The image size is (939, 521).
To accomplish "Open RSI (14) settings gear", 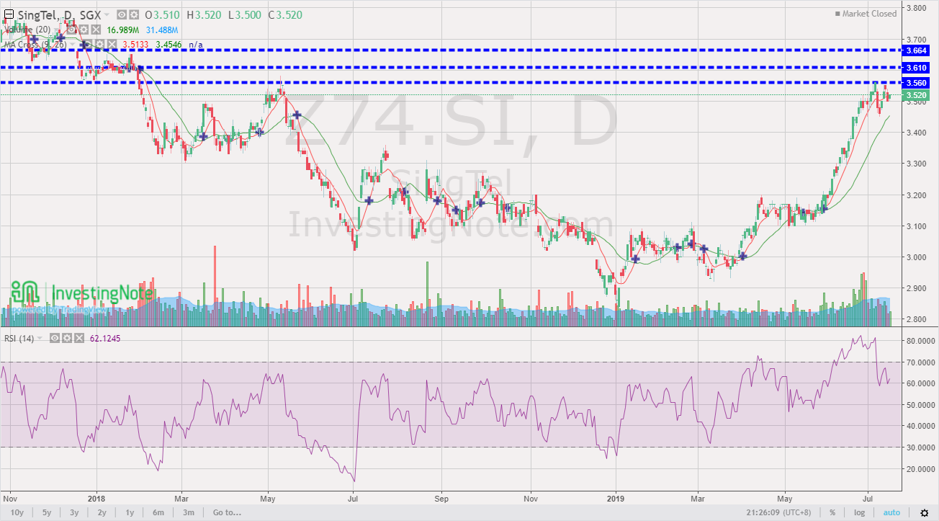I will click(67, 338).
